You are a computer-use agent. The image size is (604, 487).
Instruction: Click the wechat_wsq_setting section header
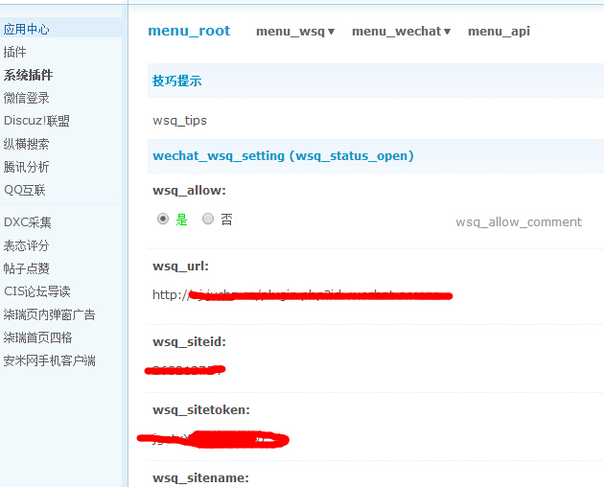pyautogui.click(x=283, y=156)
